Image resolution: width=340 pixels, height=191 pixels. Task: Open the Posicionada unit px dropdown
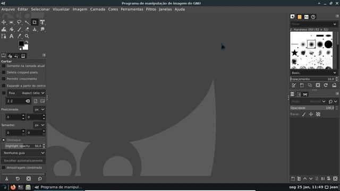(39, 110)
